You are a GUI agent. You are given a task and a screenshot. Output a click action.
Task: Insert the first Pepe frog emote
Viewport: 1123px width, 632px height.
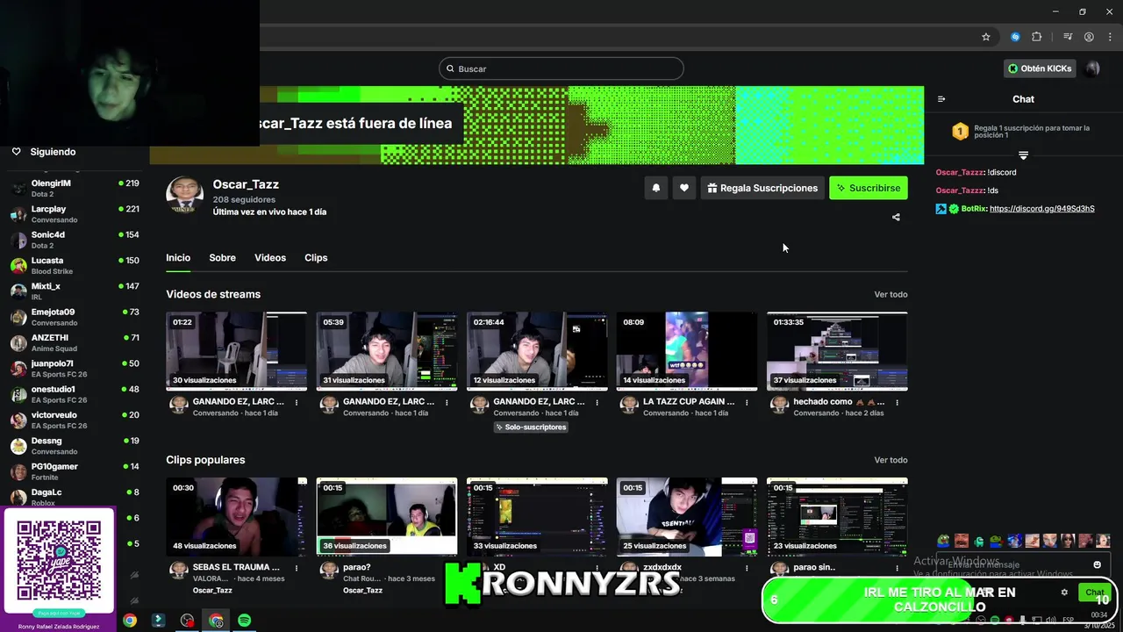point(943,541)
